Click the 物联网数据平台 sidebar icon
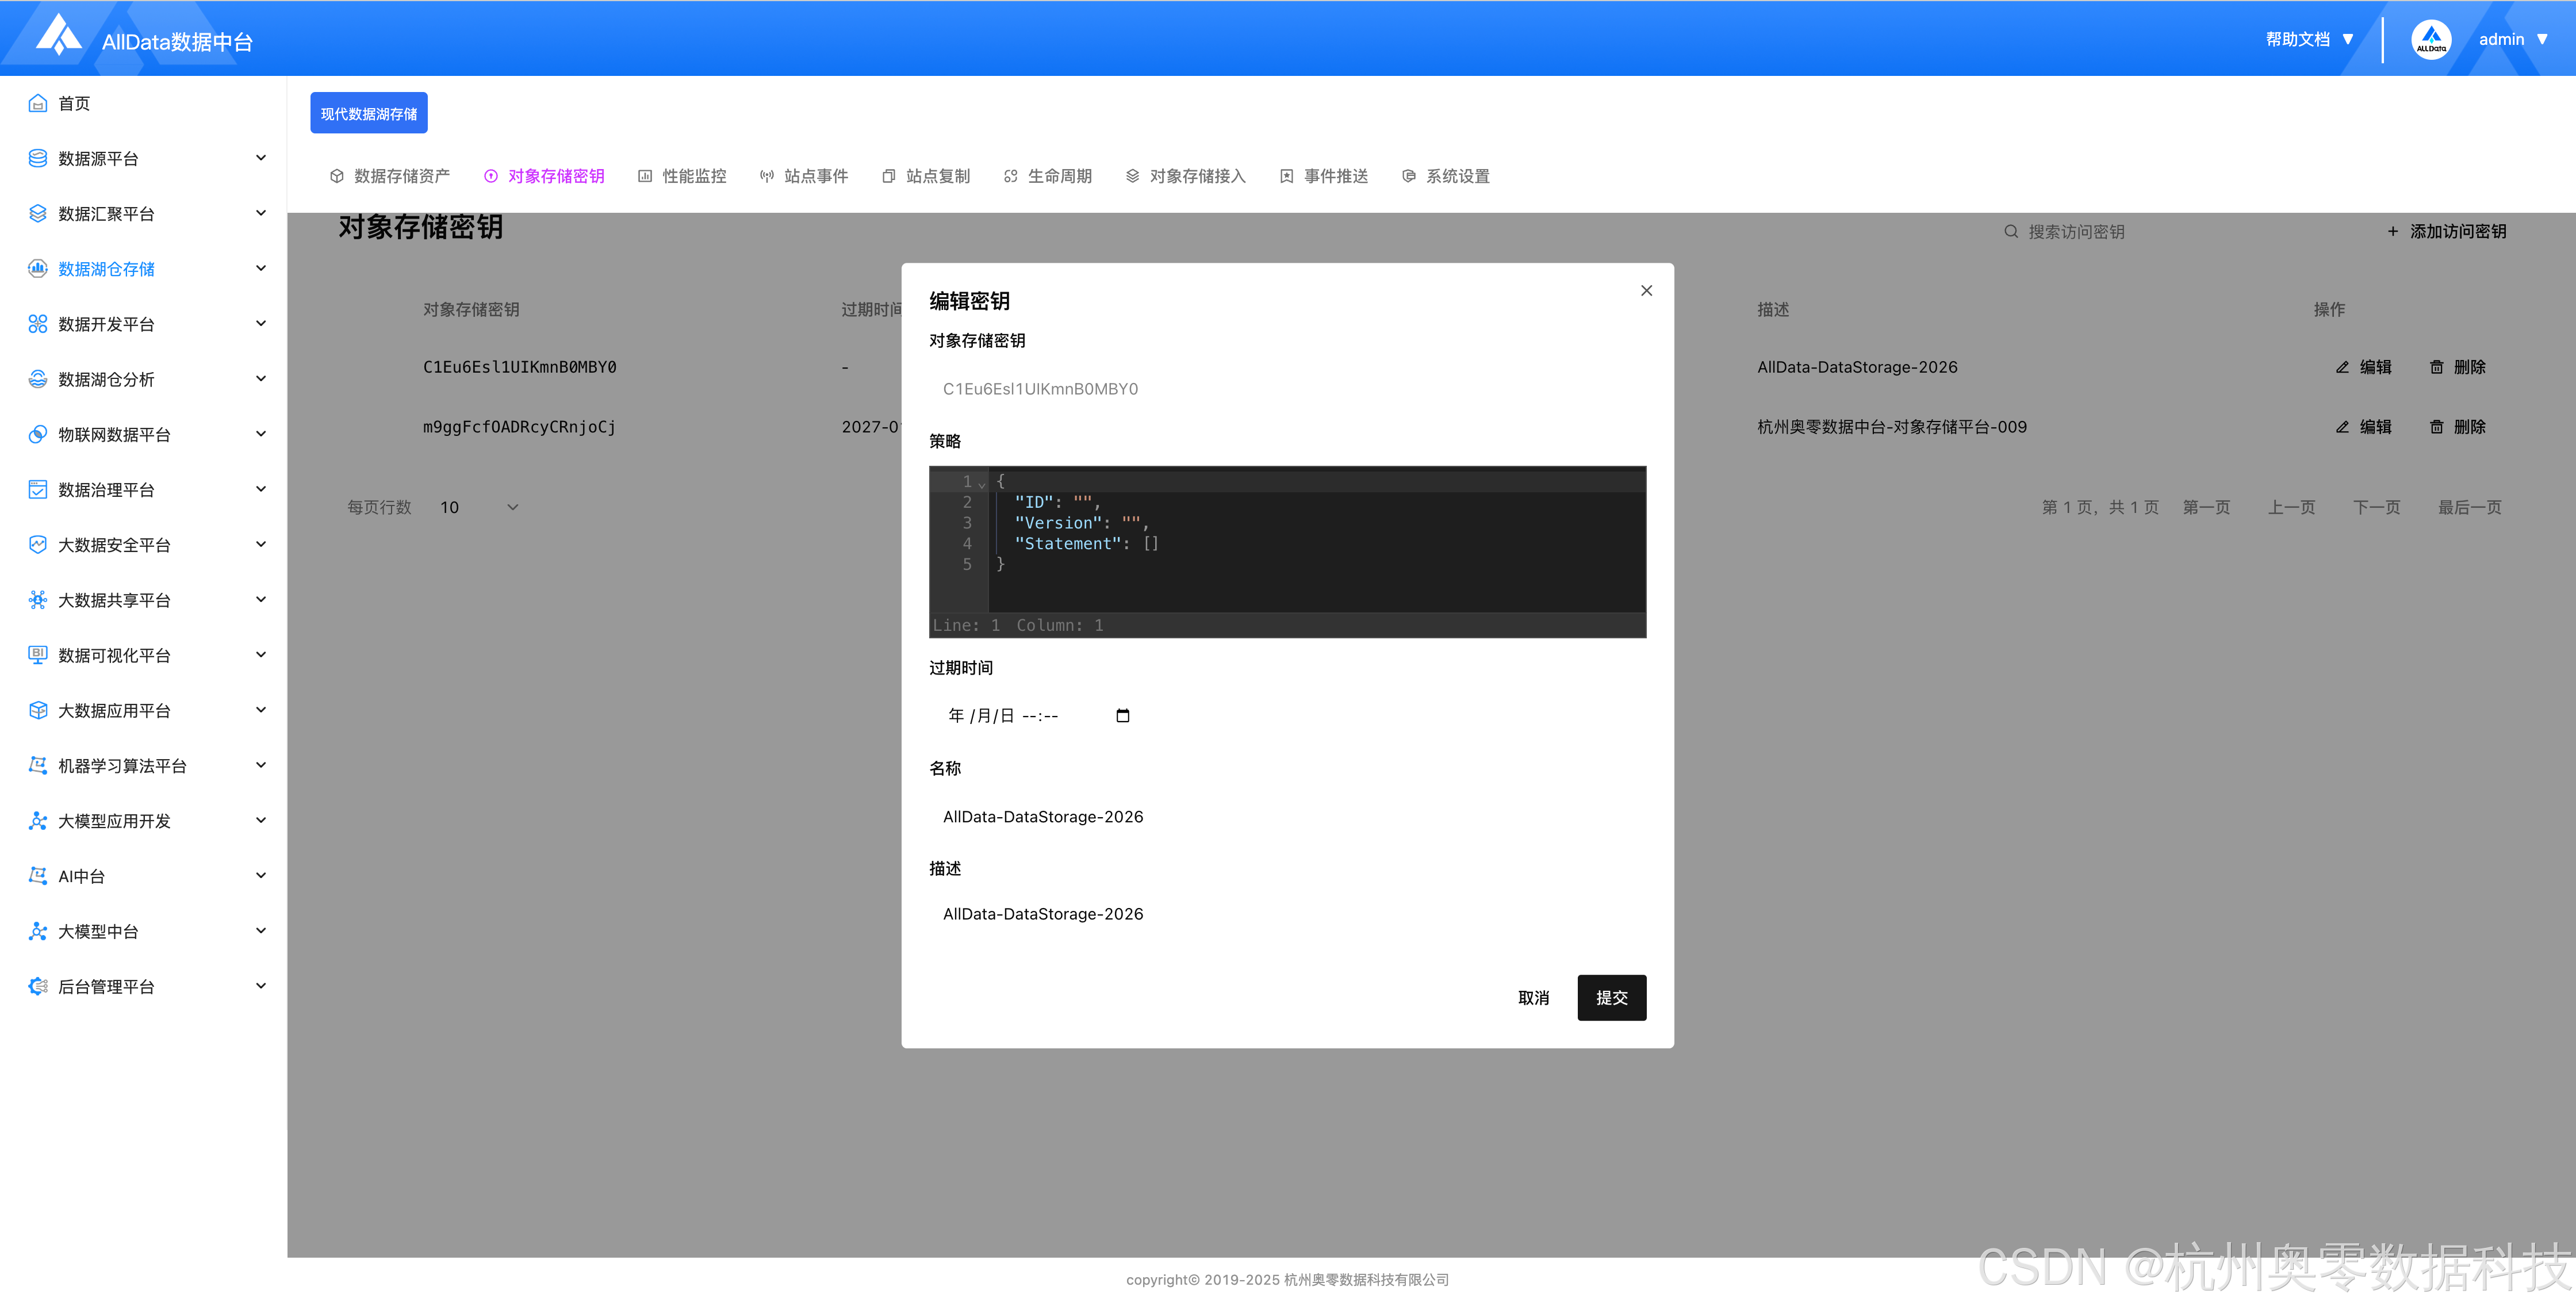 [38, 434]
